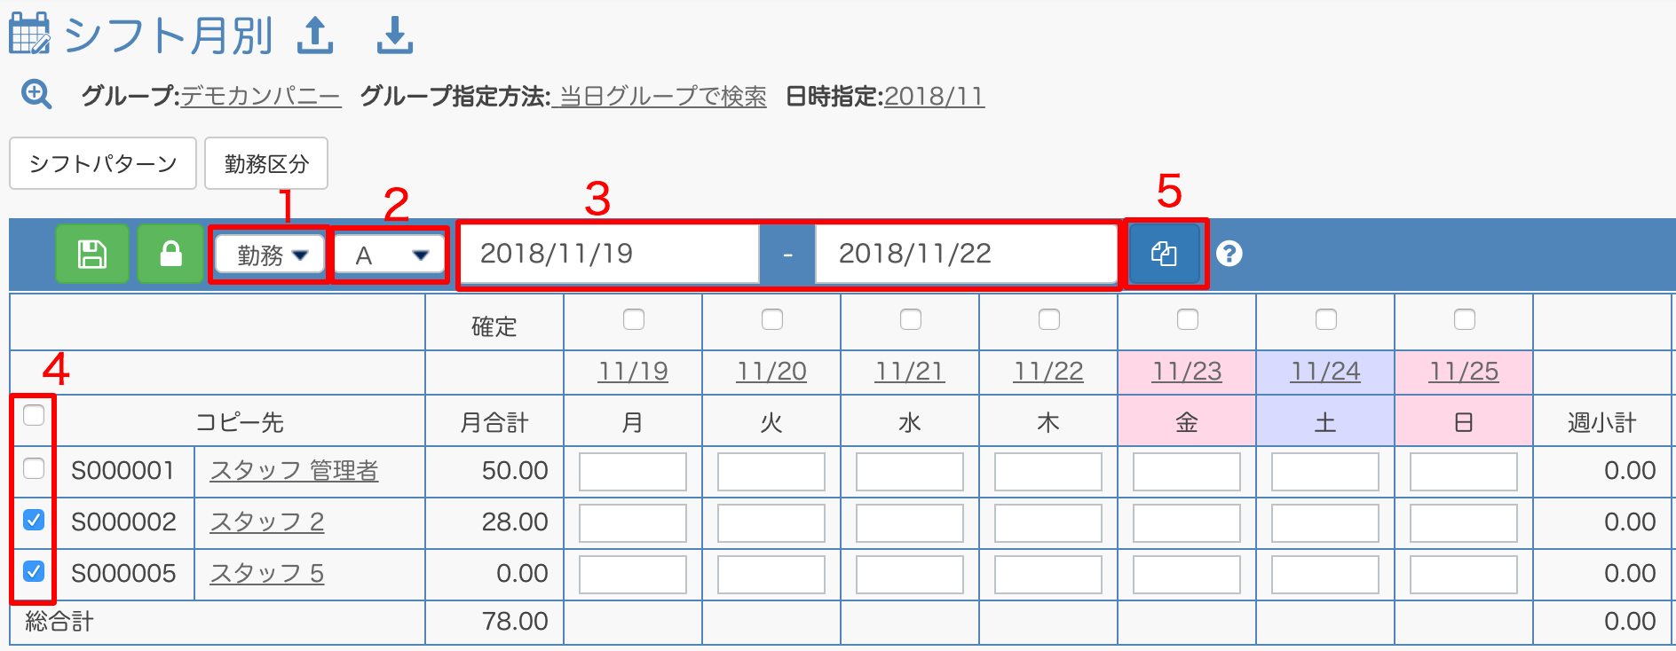This screenshot has height=651, width=1676.
Task: Click the calendar icon next to シフト月別
Action: [x=29, y=34]
